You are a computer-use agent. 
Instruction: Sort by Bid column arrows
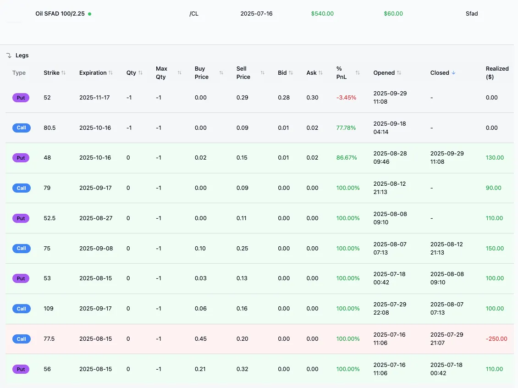[291, 73]
